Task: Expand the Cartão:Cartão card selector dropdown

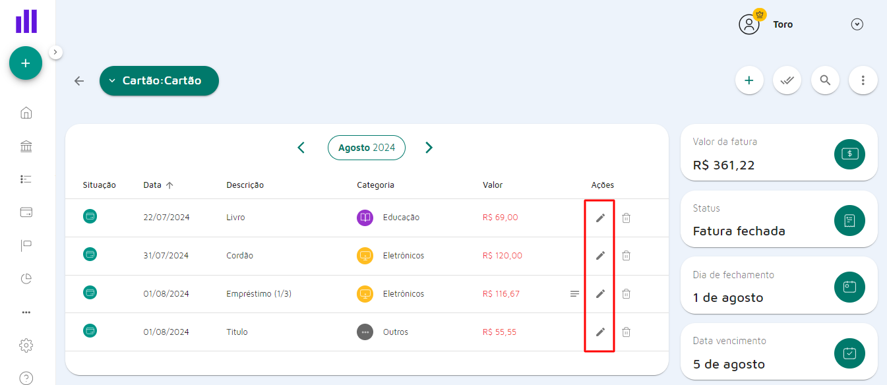Action: click(159, 80)
